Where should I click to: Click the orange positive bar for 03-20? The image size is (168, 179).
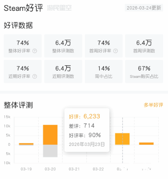click(50, 135)
